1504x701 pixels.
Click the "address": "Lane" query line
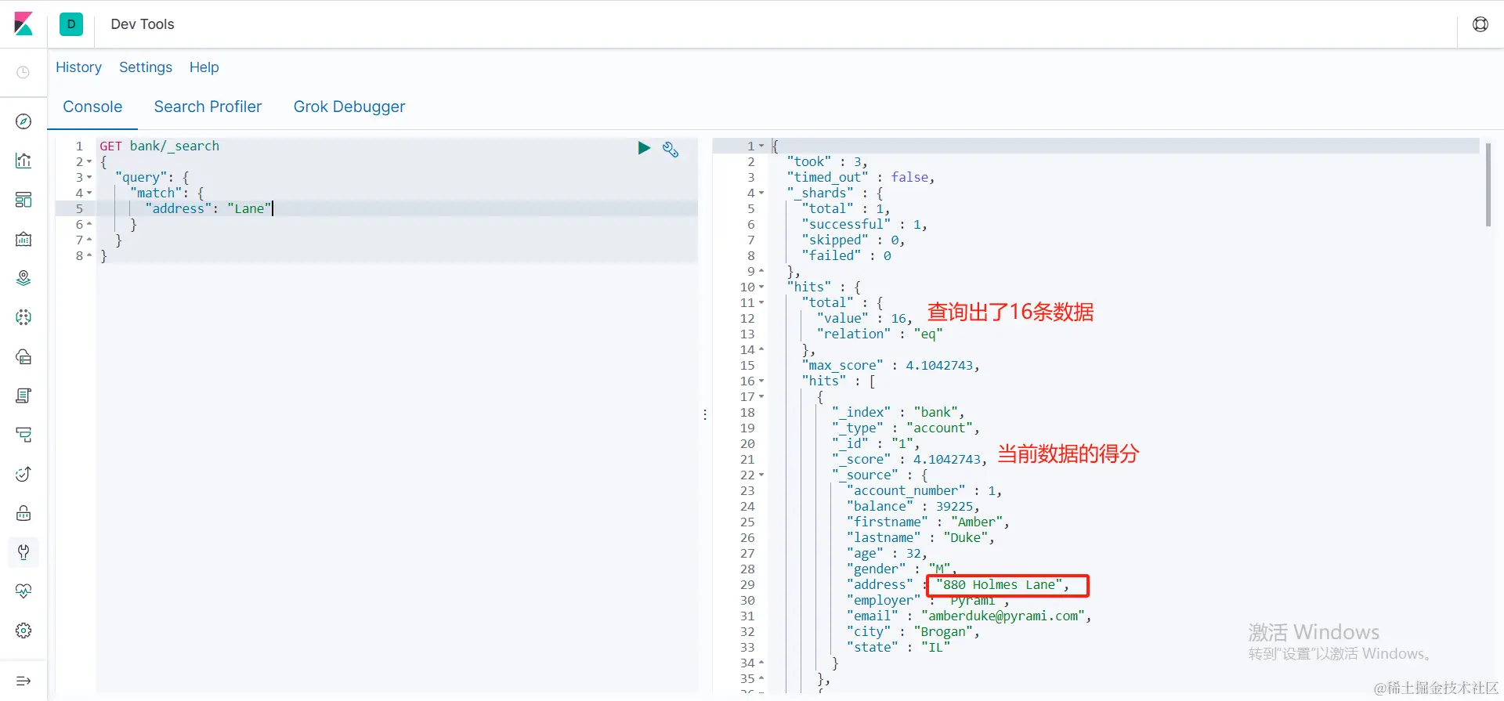(x=208, y=208)
